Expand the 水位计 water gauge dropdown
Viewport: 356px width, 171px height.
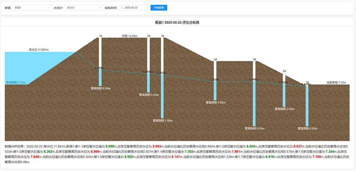83,8
